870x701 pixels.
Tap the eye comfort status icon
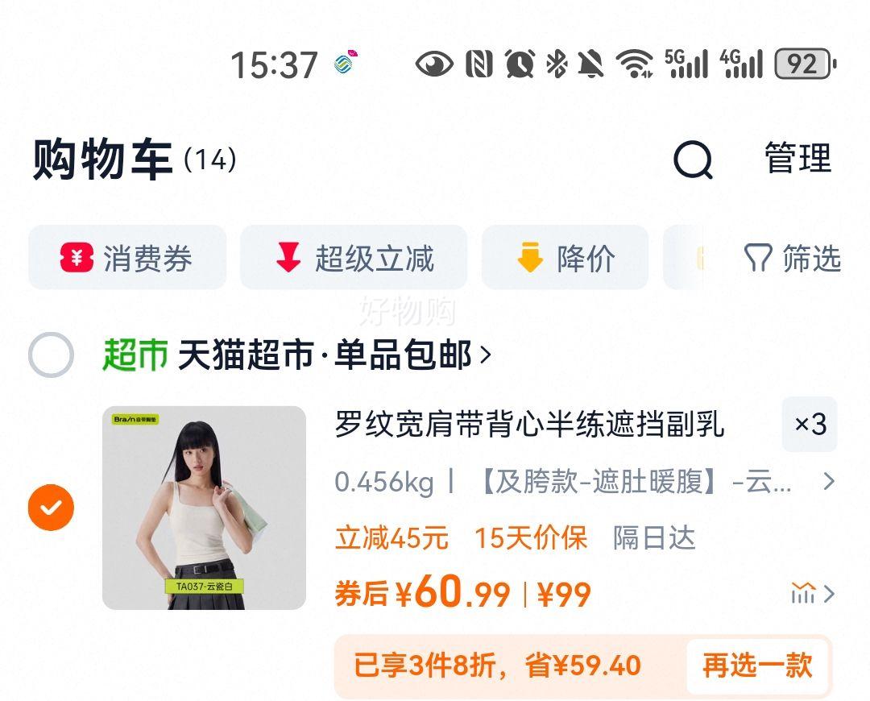(x=434, y=64)
